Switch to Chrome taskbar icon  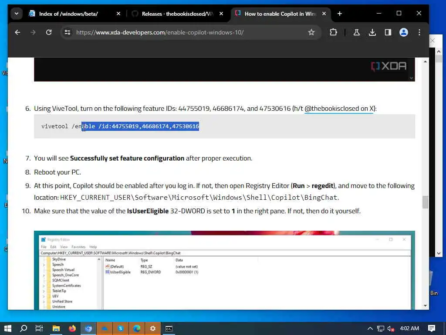click(88, 328)
